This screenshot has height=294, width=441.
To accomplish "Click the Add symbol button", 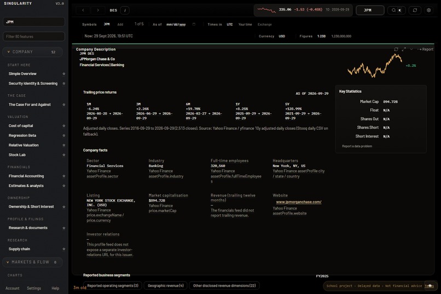I will pyautogui.click(x=120, y=25).
